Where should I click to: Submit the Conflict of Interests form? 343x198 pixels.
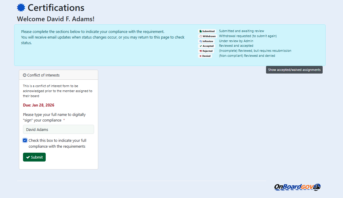[x=34, y=157]
